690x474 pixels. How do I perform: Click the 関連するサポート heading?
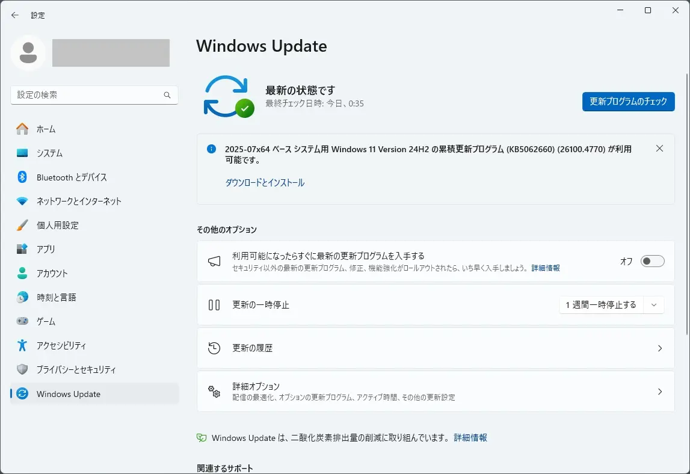[225, 468]
